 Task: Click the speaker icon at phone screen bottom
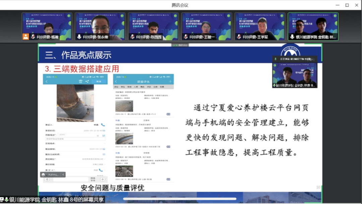point(47,179)
